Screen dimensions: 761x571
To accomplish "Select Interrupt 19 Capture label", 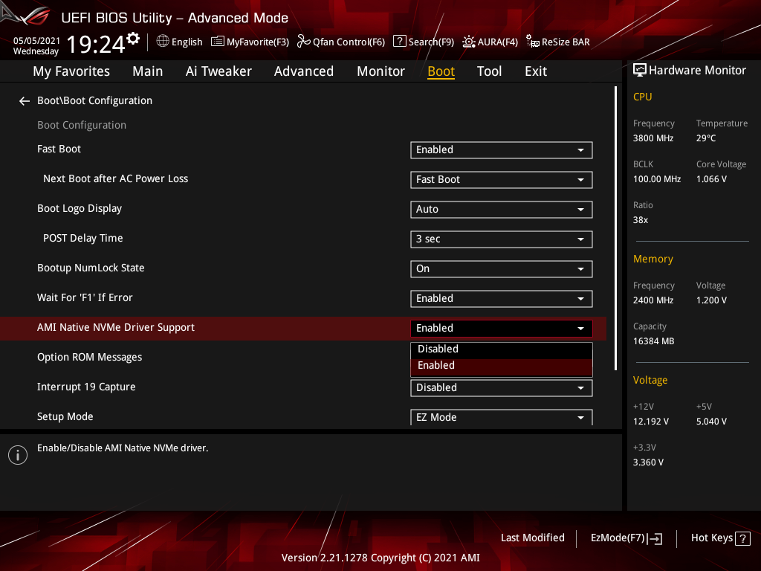I will (86, 387).
